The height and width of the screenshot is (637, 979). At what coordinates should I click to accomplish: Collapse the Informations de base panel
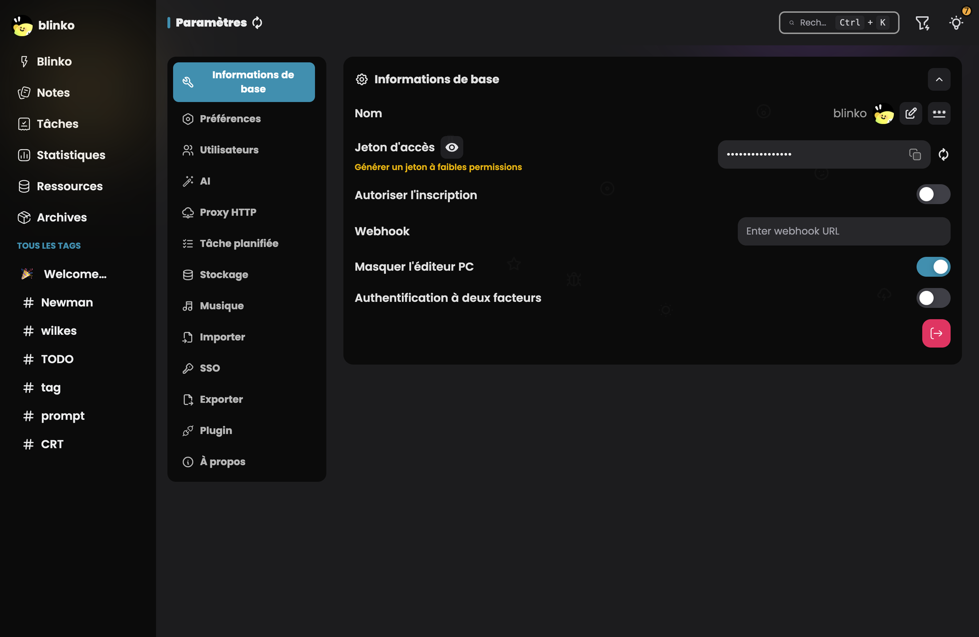939,79
